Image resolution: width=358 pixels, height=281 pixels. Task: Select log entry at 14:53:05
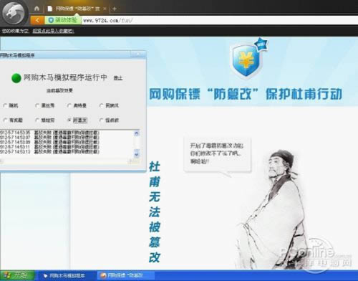point(49,133)
